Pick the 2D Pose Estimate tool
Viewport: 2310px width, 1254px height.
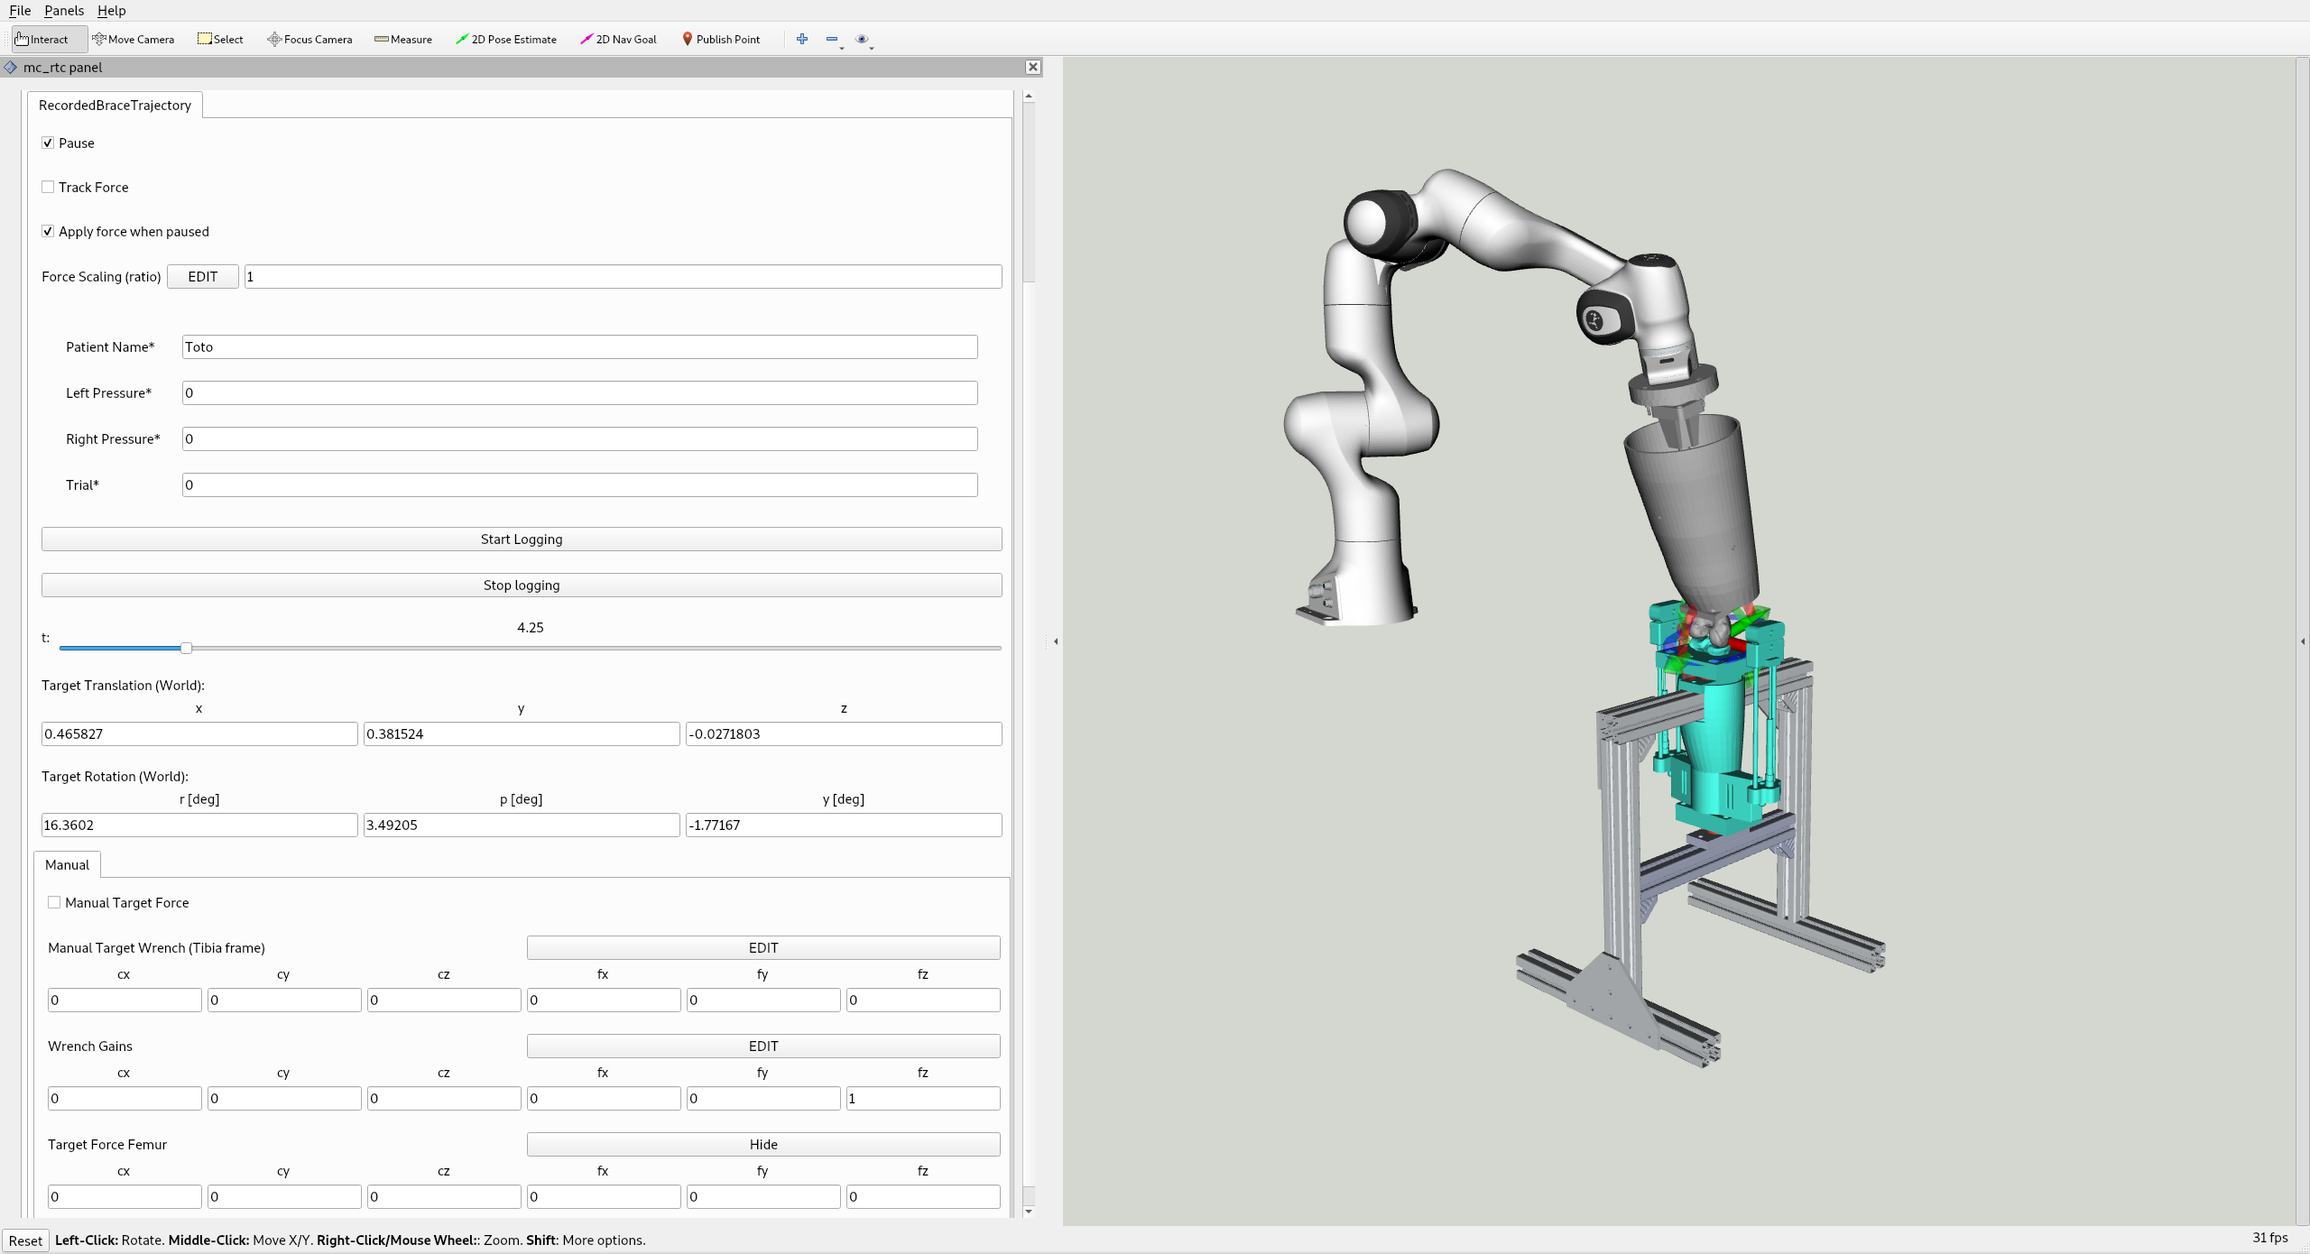point(505,39)
